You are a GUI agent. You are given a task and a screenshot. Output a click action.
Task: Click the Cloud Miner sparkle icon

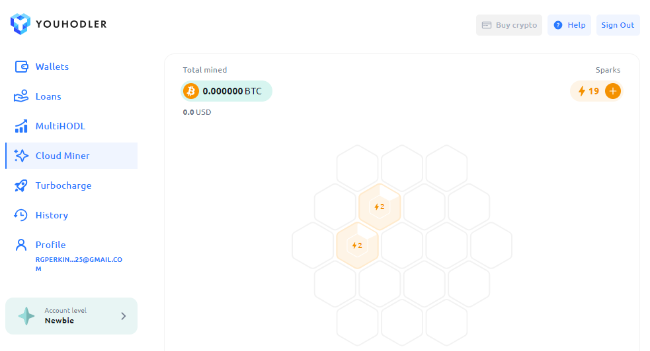click(21, 156)
